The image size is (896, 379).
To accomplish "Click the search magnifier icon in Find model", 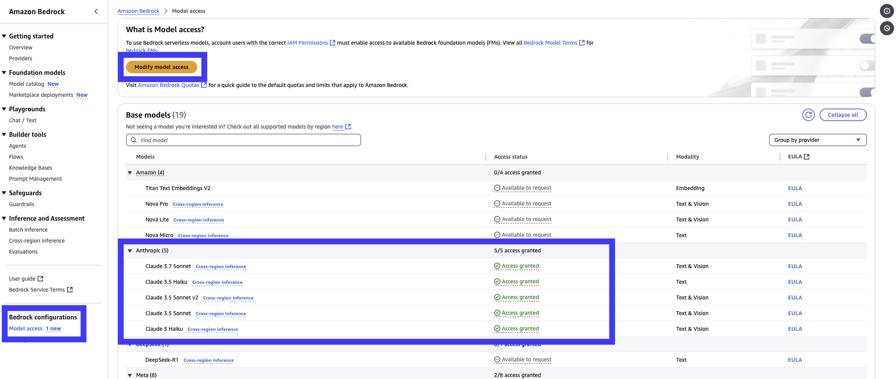I will coord(134,140).
